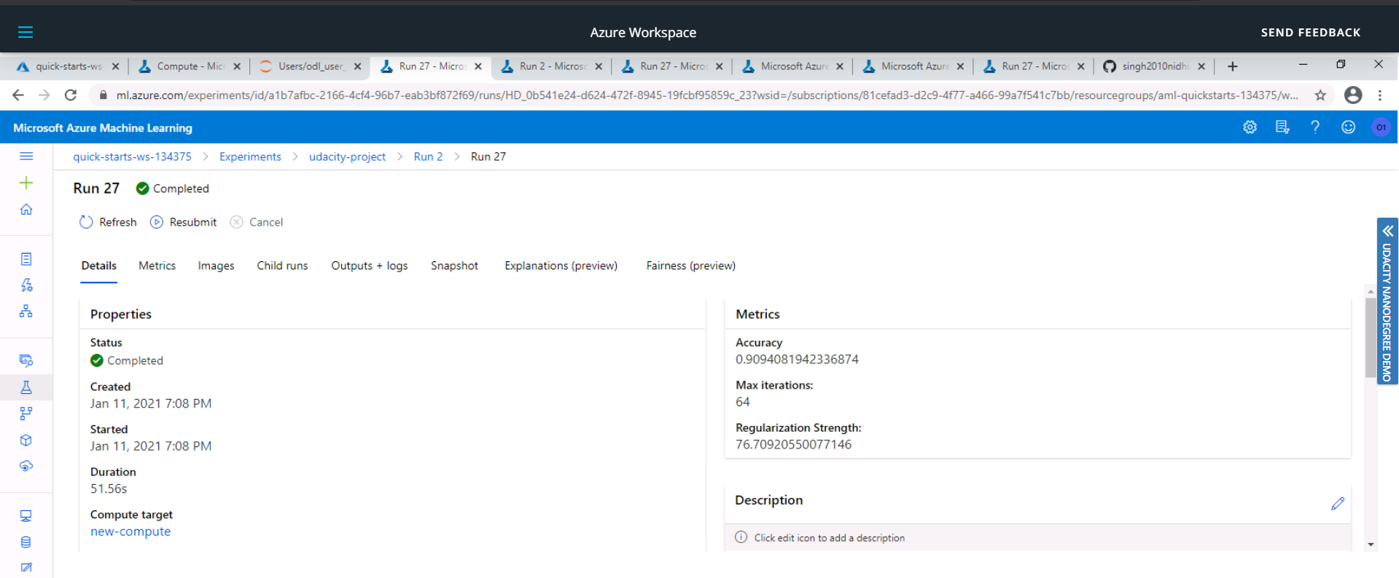Bookmark this page with star icon
1399x578 pixels.
[x=1320, y=95]
